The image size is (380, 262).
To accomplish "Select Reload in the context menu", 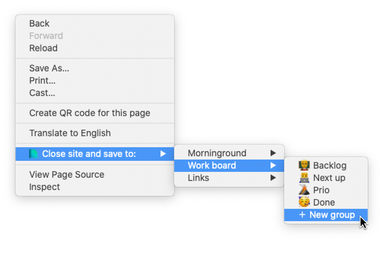I will pyautogui.click(x=43, y=48).
